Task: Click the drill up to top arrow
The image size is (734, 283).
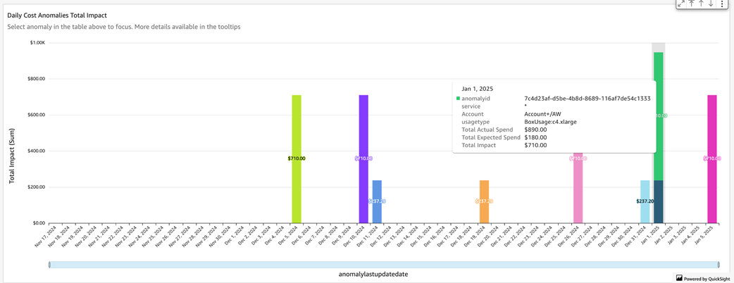Action: [x=691, y=4]
